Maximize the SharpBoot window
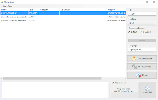This screenshot has height=100, width=158. point(147,2)
